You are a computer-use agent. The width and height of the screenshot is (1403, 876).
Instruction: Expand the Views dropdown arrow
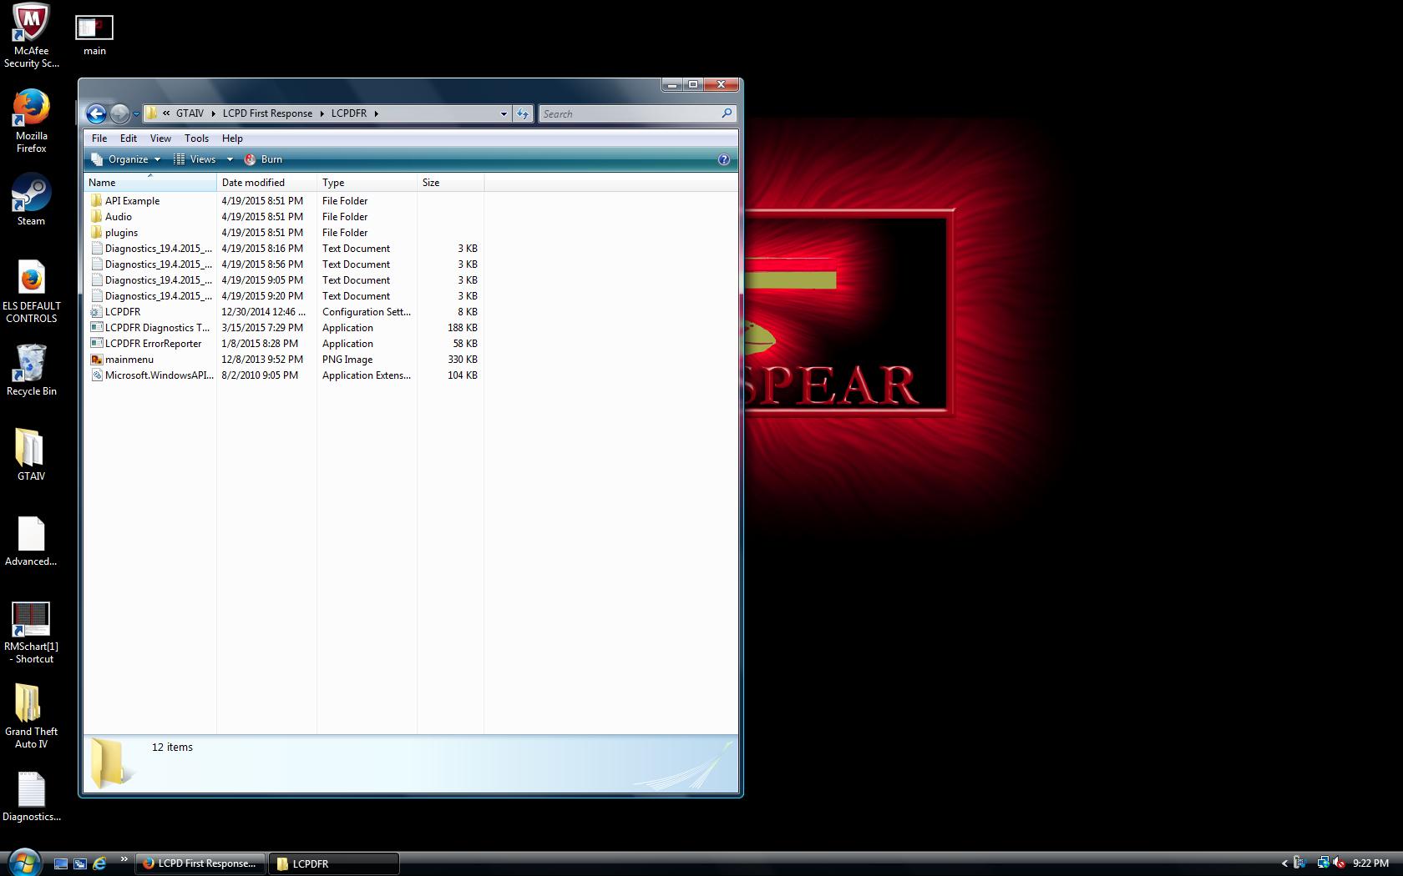pos(230,159)
